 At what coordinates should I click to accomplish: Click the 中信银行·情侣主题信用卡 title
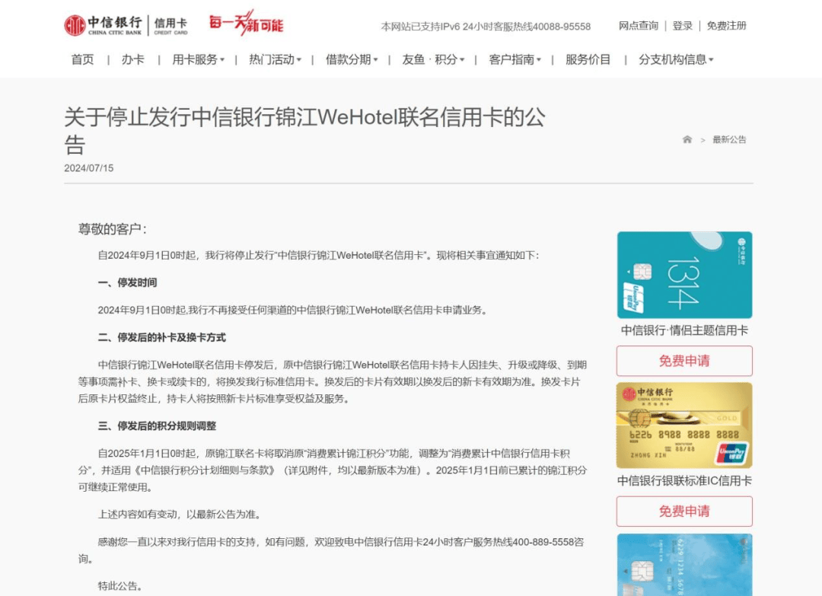click(x=685, y=330)
